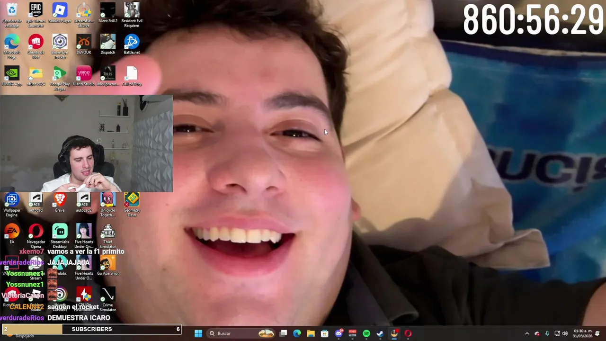Image resolution: width=606 pixels, height=341 pixels.
Task: Open the Wallpaper Engine desktop icon
Action: [x=12, y=205]
